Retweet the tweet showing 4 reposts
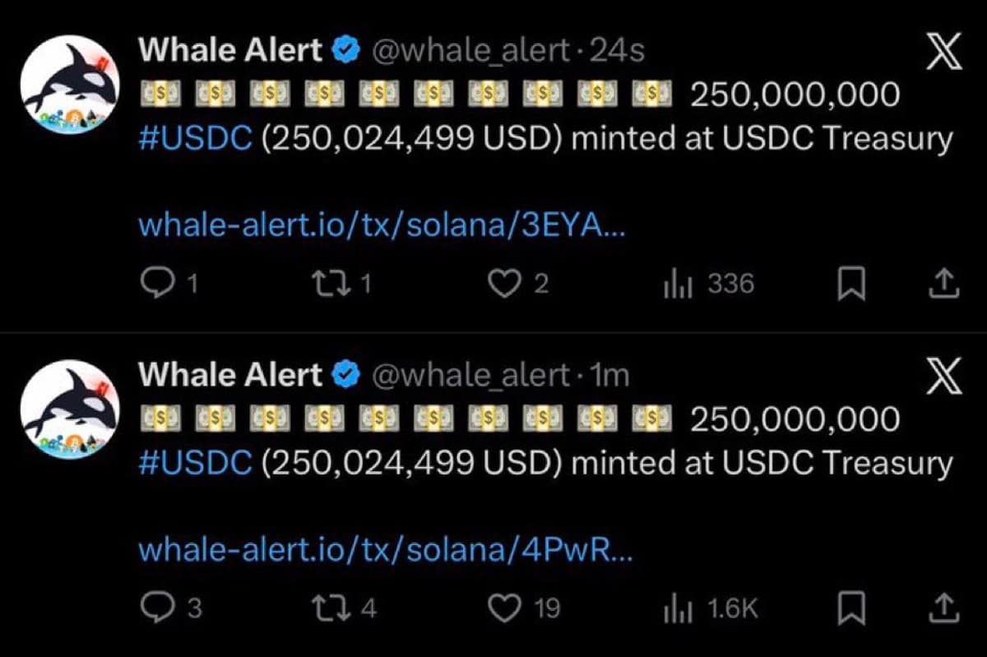The height and width of the screenshot is (657, 987). 333,608
